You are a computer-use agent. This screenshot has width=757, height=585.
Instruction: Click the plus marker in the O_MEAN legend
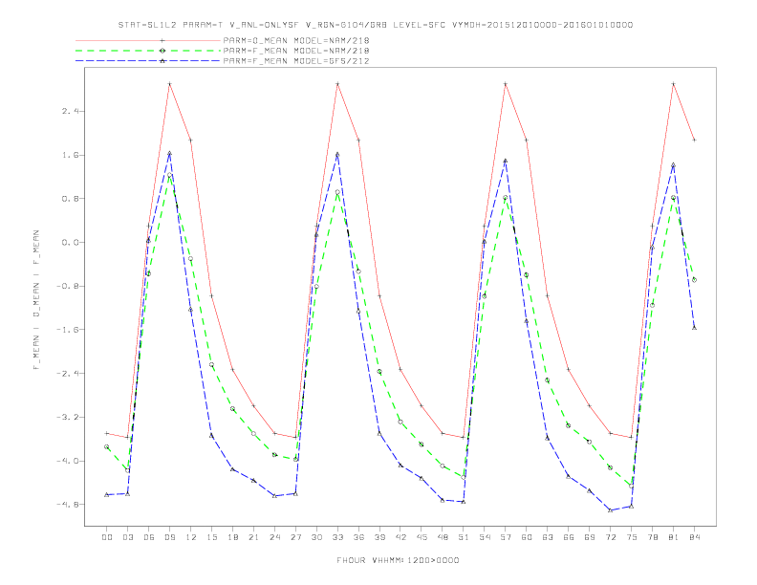(x=162, y=40)
